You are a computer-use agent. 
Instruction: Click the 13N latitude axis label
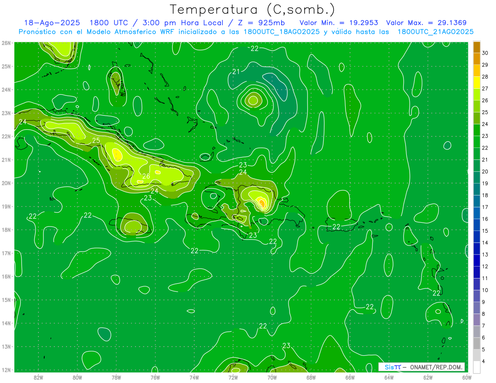pos(6,346)
